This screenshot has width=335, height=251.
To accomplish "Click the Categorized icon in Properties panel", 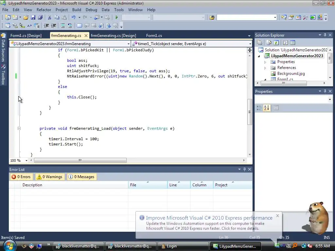I will coord(259,108).
